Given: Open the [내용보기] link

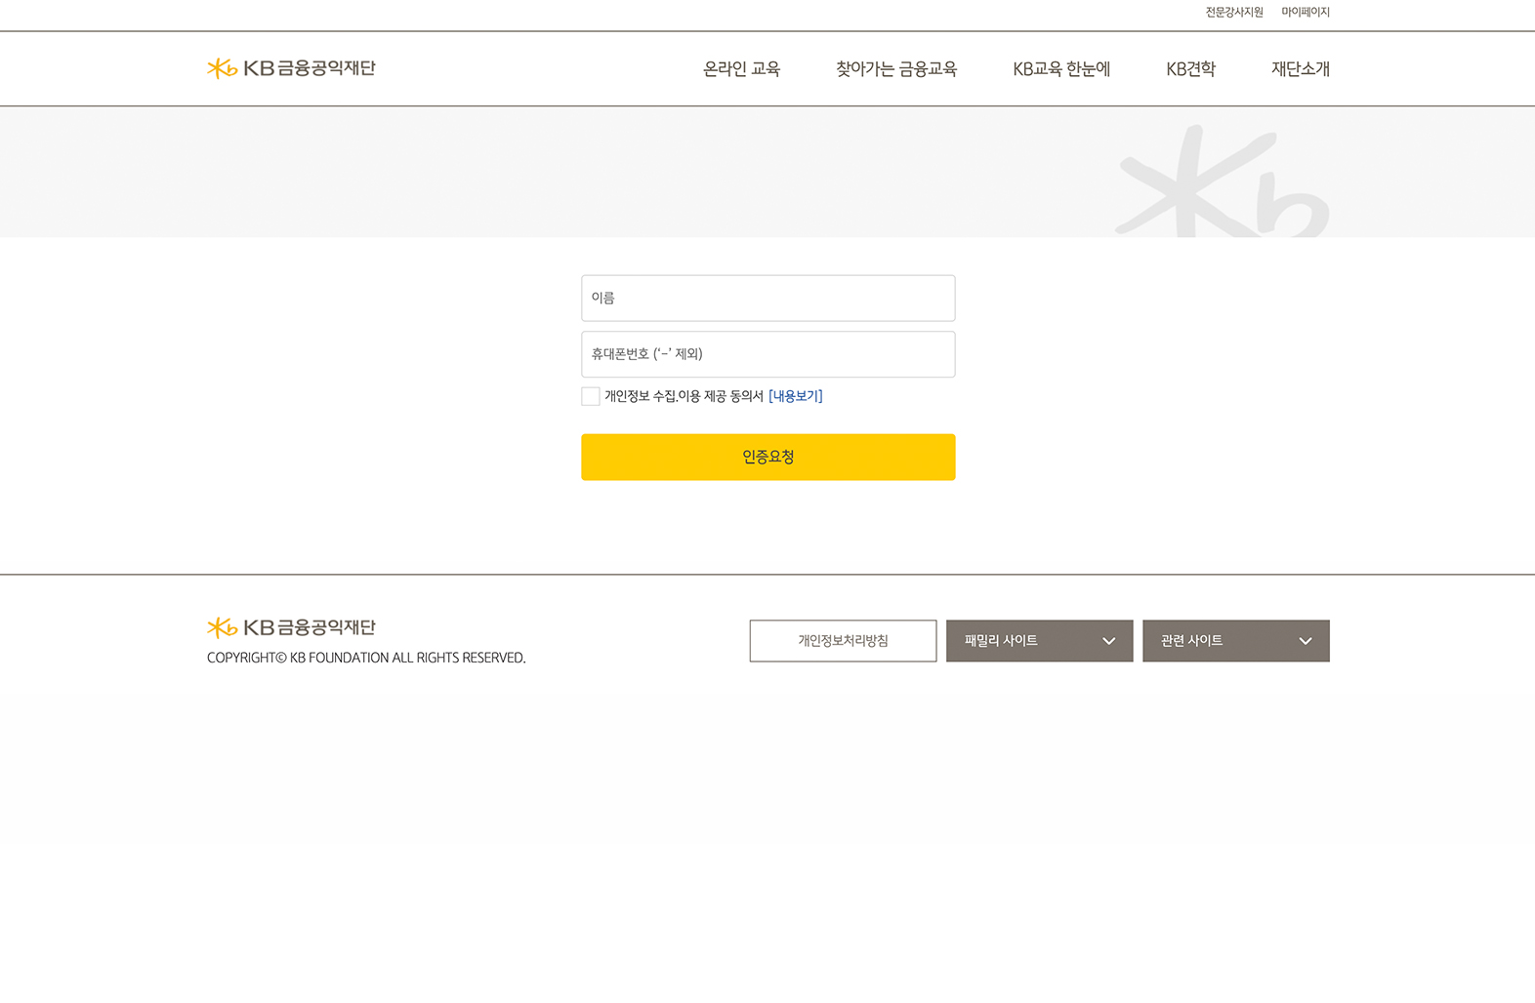Looking at the screenshot, I should point(796,396).
